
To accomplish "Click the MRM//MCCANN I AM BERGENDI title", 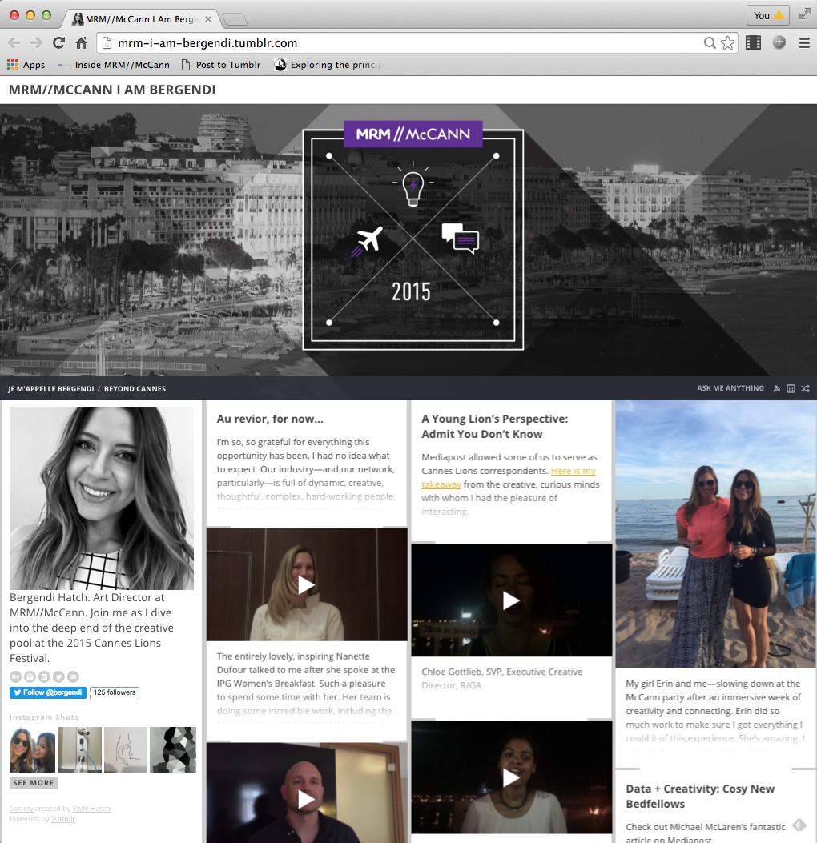I will pyautogui.click(x=112, y=90).
